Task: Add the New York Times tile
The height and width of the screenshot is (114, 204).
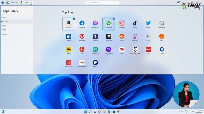Action: point(135,50)
